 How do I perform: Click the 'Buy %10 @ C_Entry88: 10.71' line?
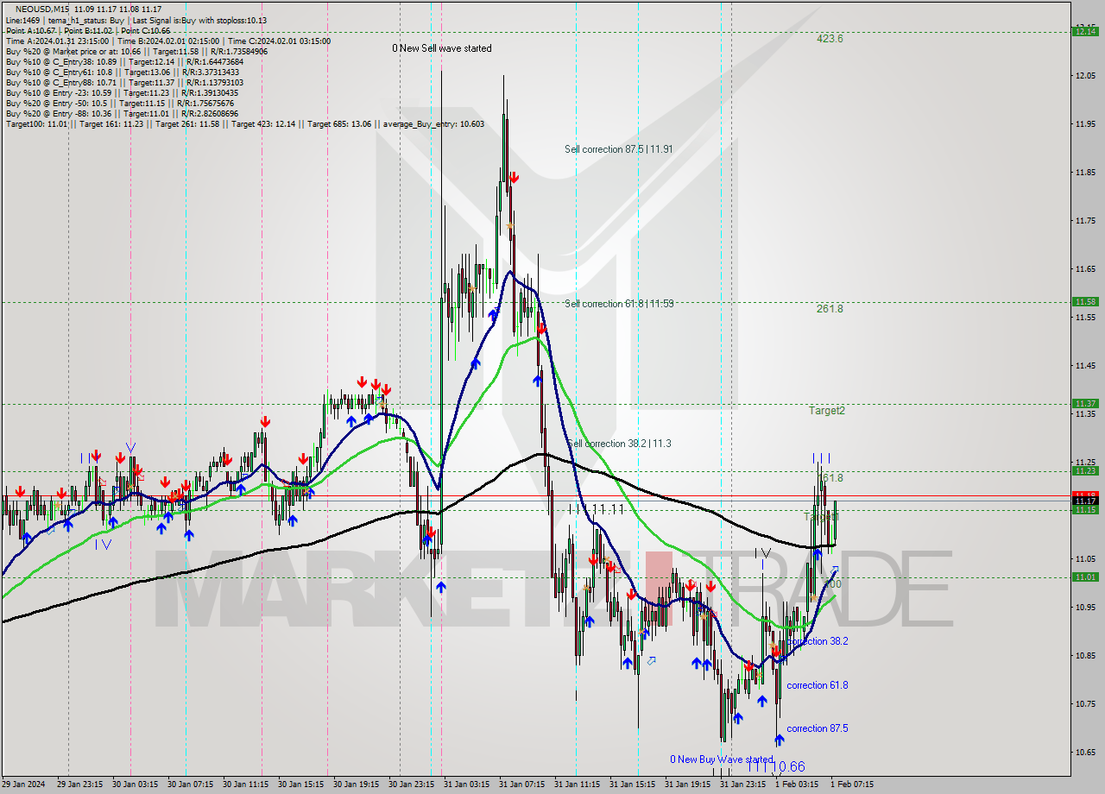point(124,82)
